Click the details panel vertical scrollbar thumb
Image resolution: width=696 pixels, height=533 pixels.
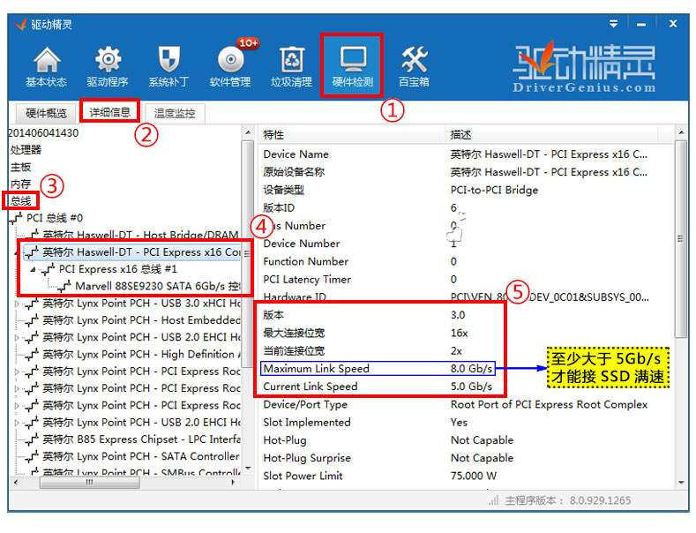(x=681, y=239)
